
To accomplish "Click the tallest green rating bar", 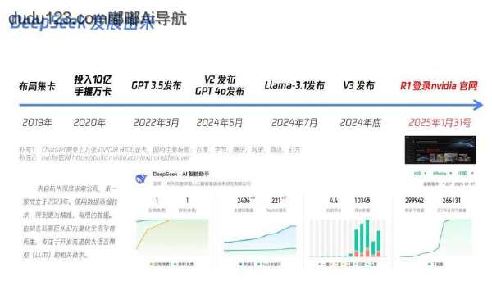I will 367,235.
